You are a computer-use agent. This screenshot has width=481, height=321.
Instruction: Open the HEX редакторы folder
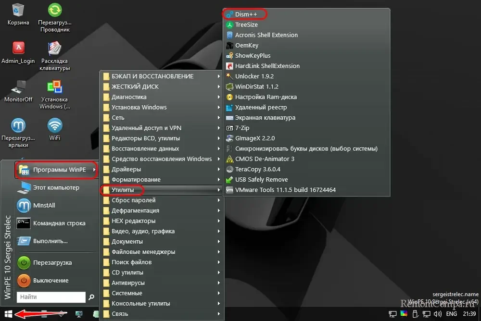tap(162, 221)
